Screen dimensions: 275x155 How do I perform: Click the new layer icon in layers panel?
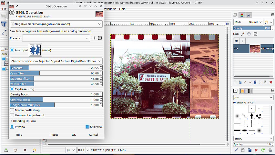(235, 82)
